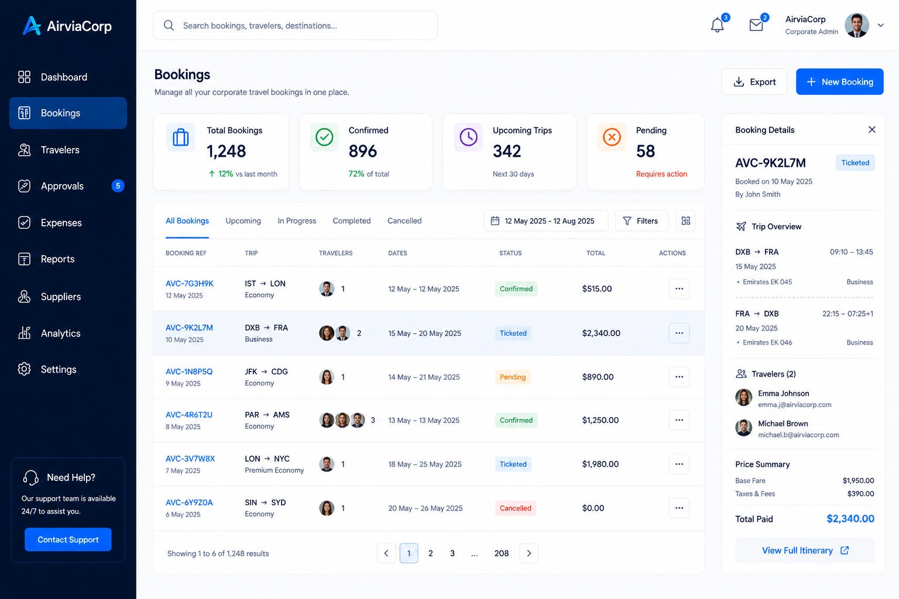This screenshot has width=899, height=599.
Task: Click the Pending status badge
Action: coord(513,377)
